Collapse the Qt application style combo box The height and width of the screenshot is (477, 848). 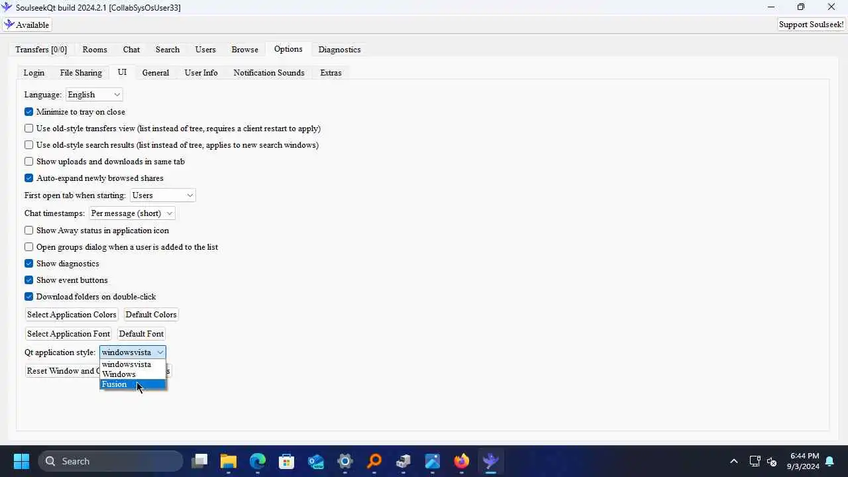(x=132, y=352)
